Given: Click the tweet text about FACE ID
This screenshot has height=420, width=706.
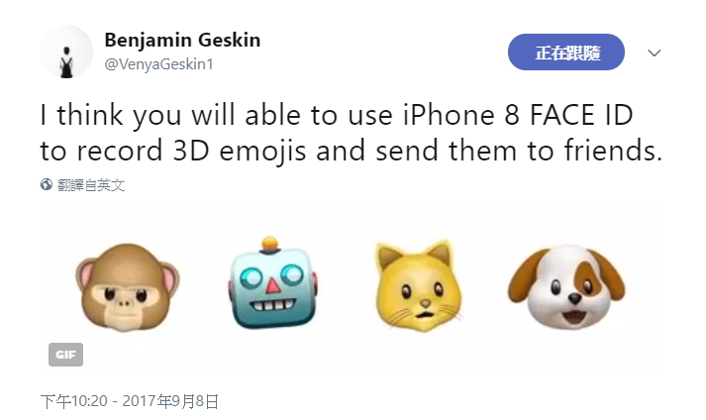Looking at the screenshot, I should pyautogui.click(x=352, y=133).
